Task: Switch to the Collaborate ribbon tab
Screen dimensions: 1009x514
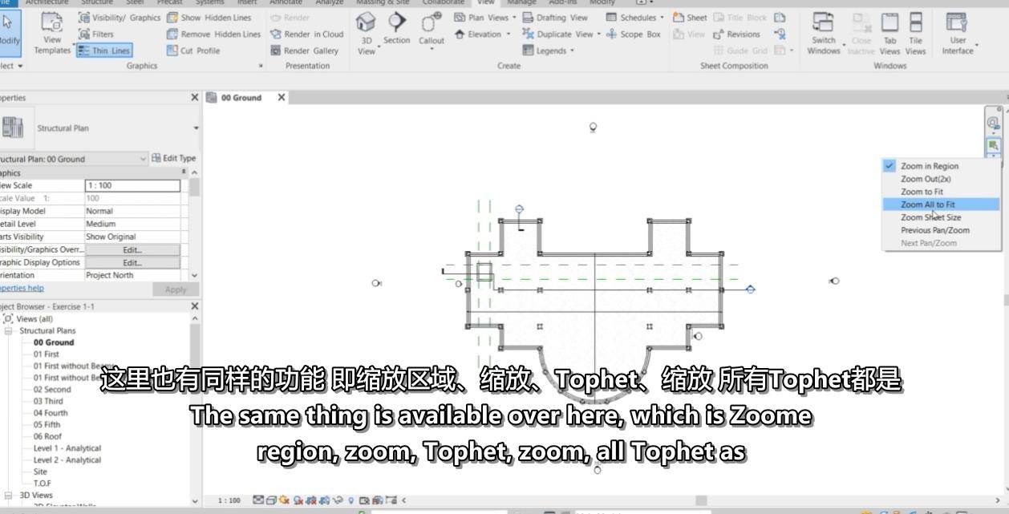Action: click(x=443, y=2)
